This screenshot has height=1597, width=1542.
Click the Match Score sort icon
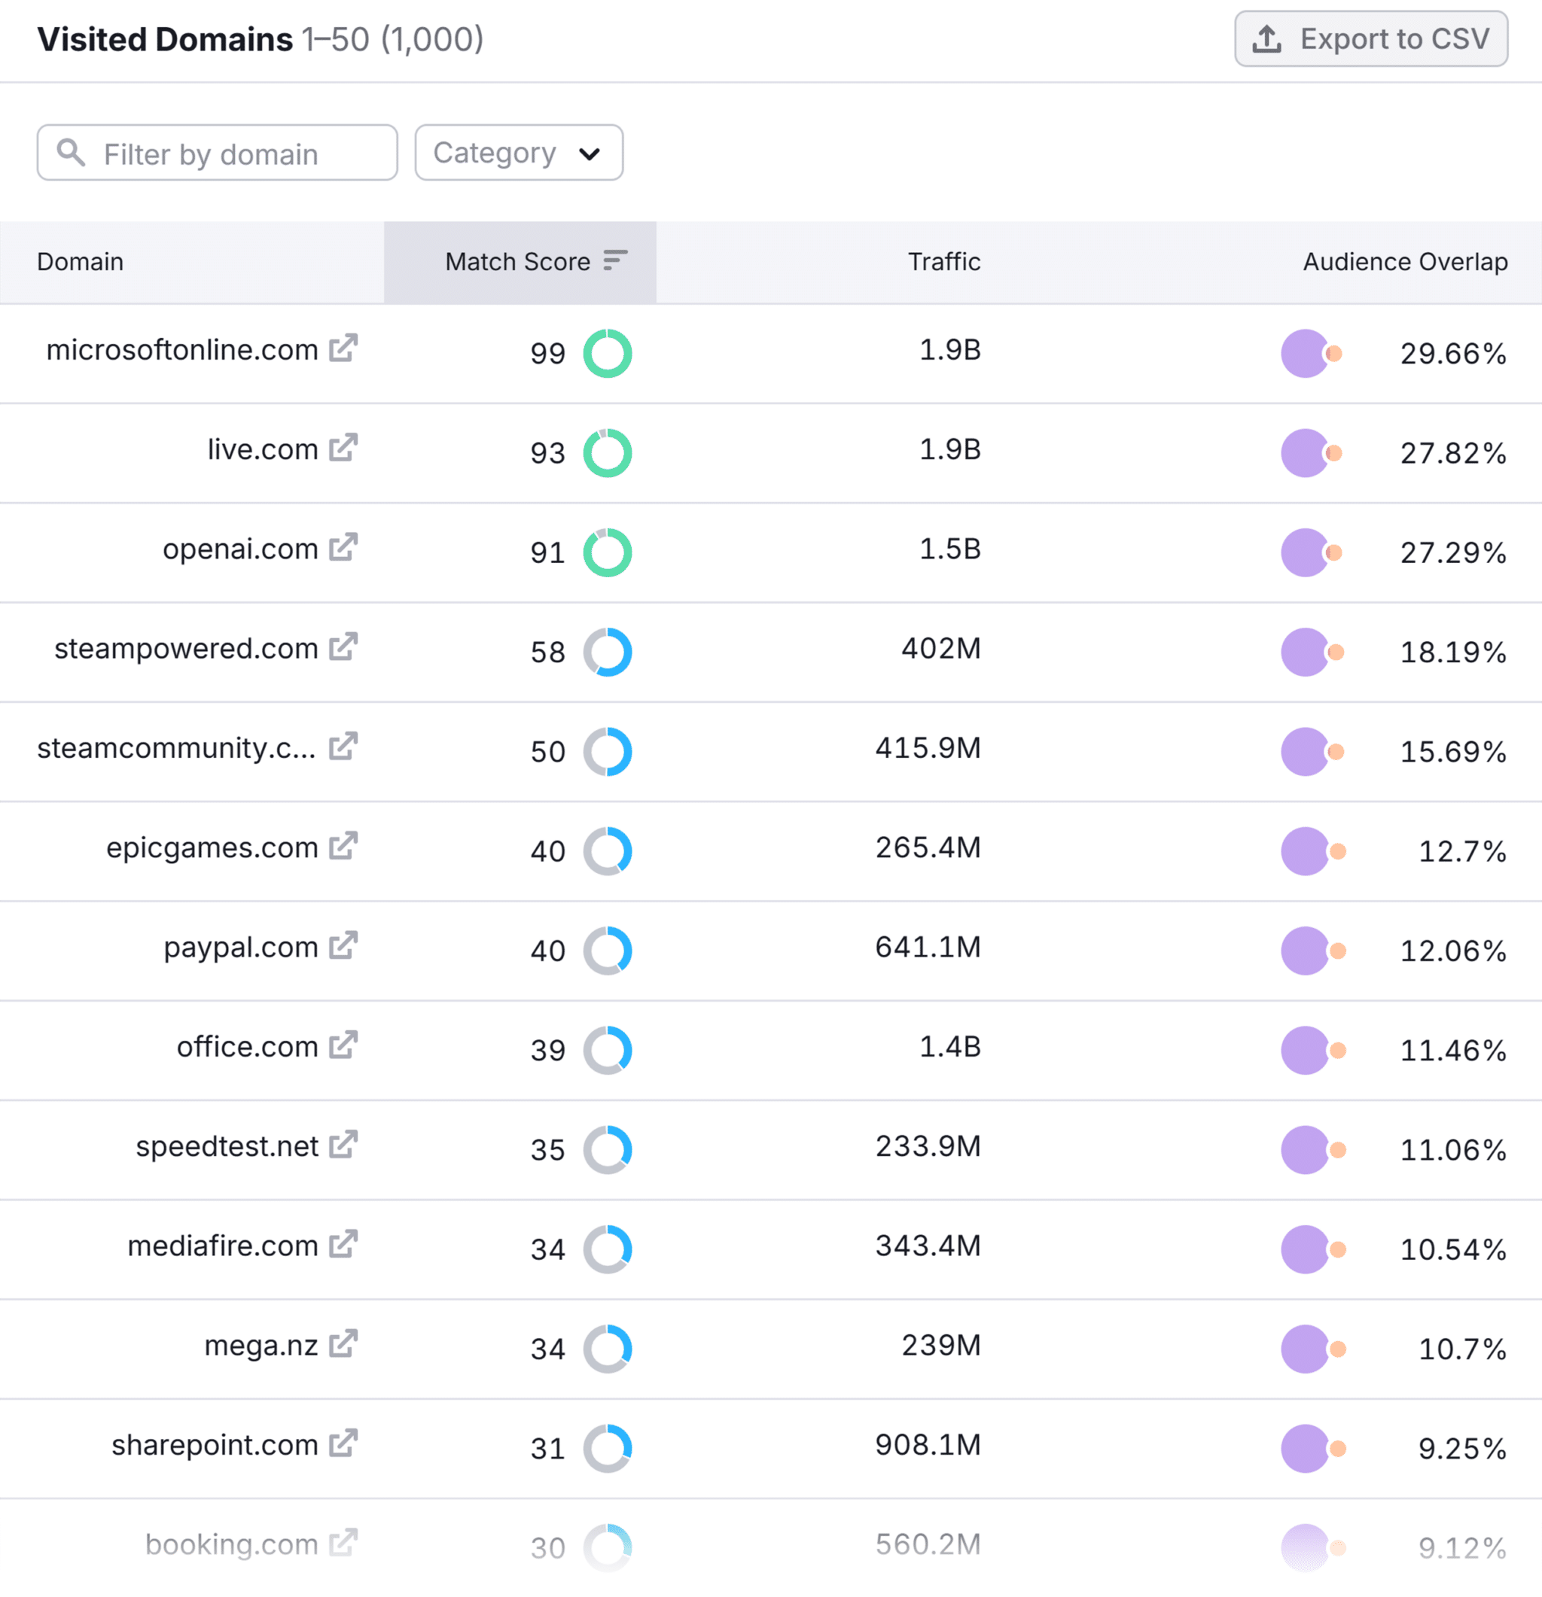pyautogui.click(x=615, y=260)
